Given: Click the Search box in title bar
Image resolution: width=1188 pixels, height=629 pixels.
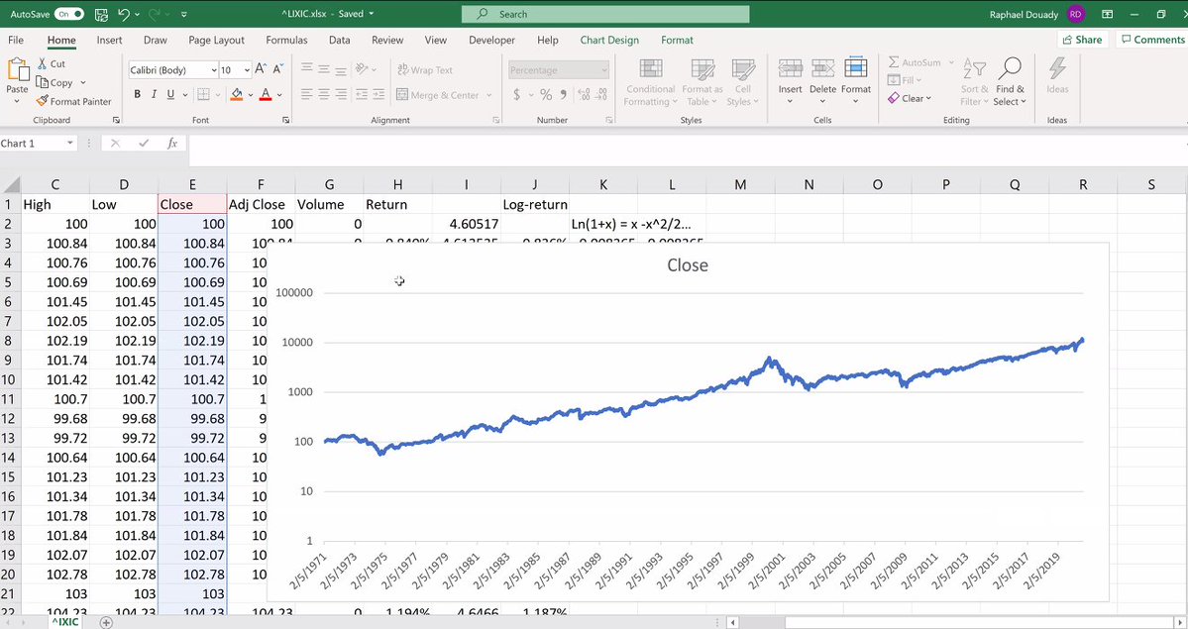Looking at the screenshot, I should tap(605, 14).
